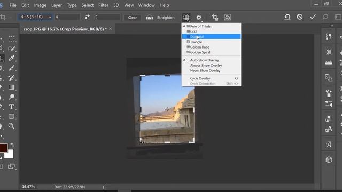
Task: Open the Layer menu
Action: (57, 5)
